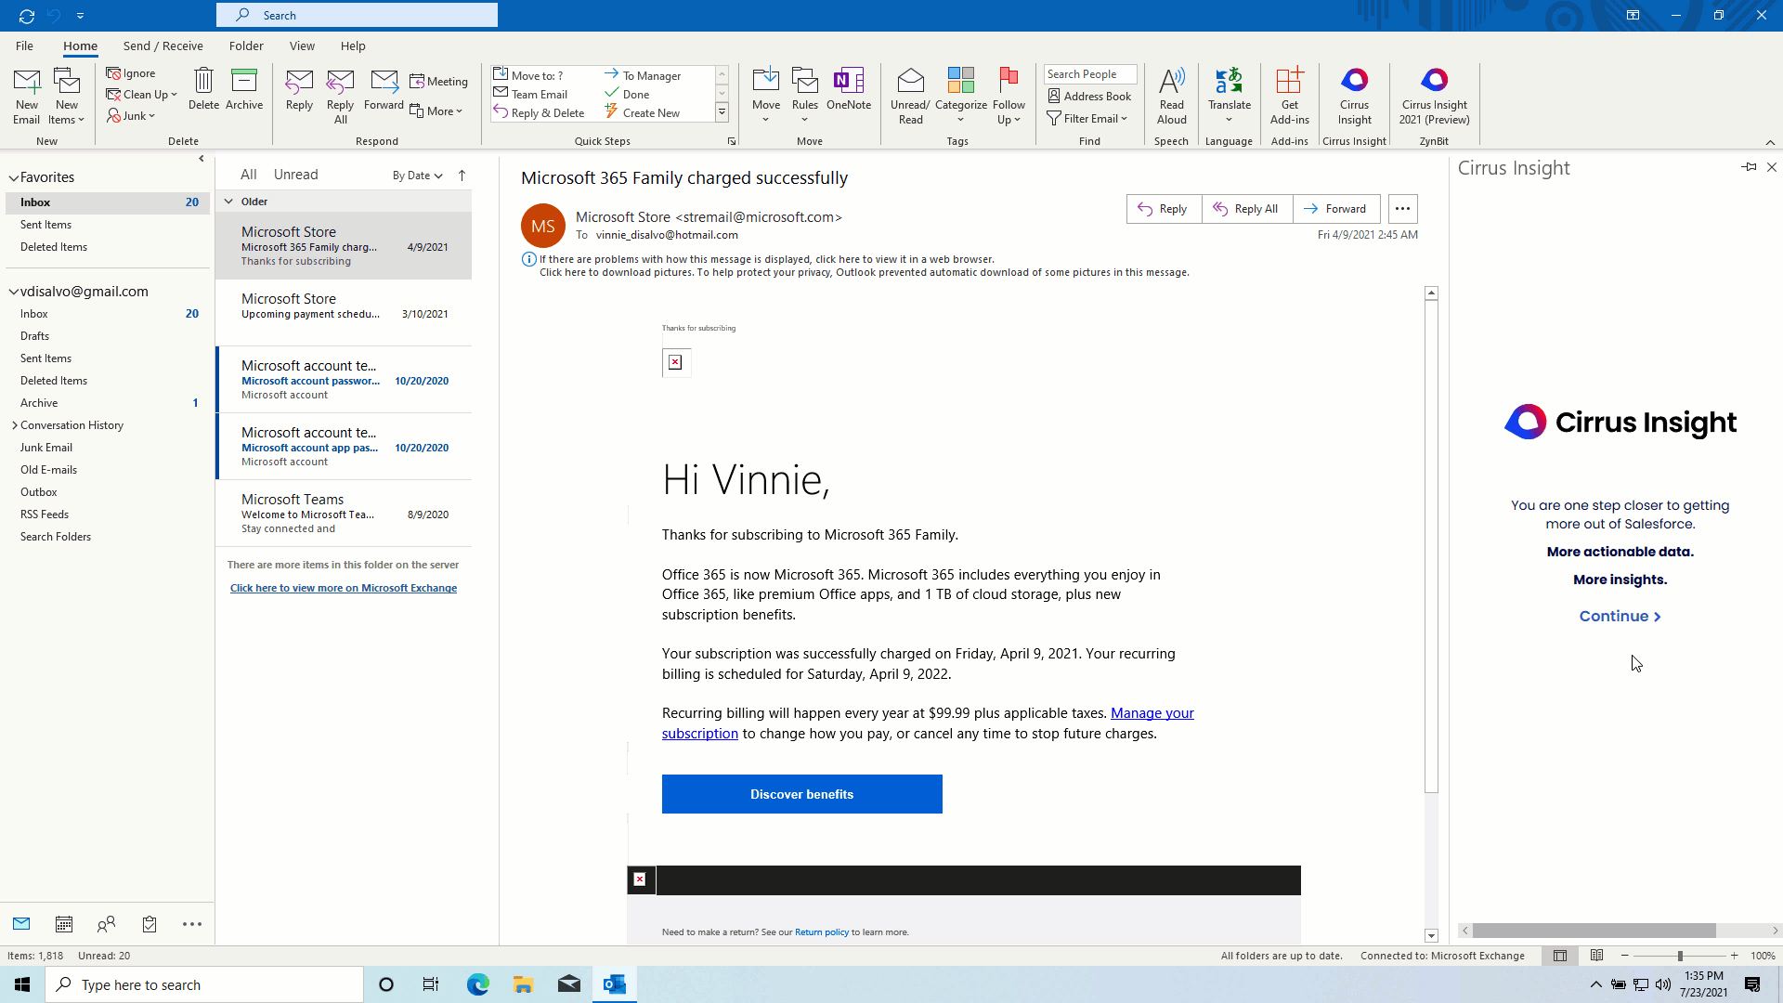
Task: Open the notification center icon
Action: 1752,984
